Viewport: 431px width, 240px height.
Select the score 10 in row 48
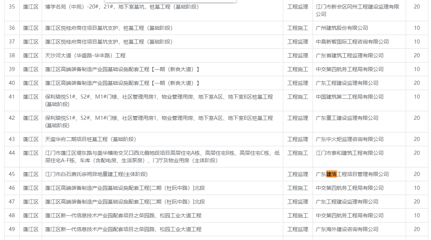click(416, 215)
